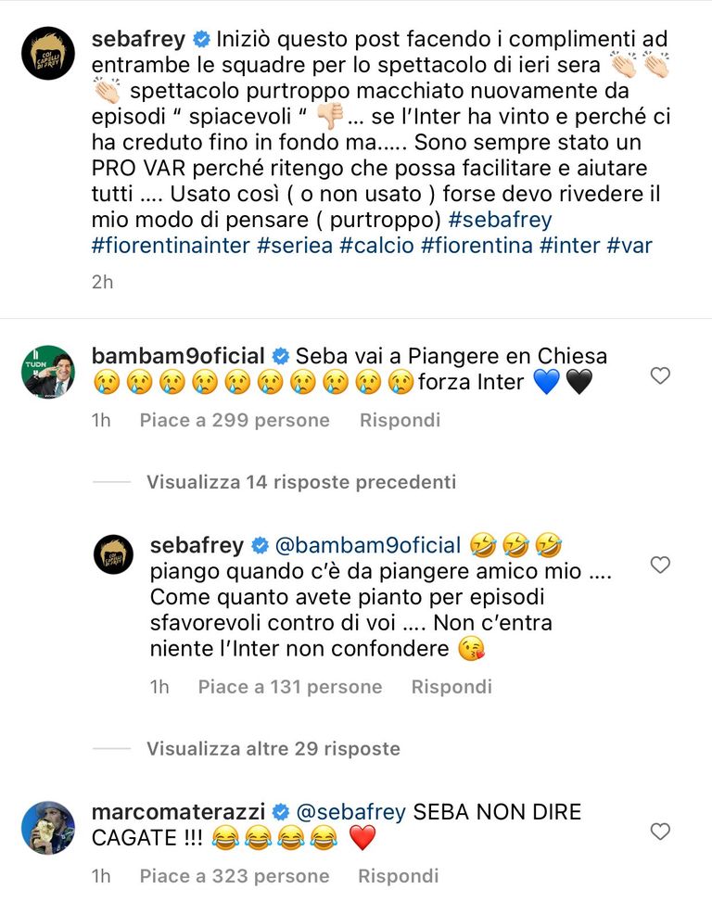Click marcomaterazzi's profile picture

point(46,822)
